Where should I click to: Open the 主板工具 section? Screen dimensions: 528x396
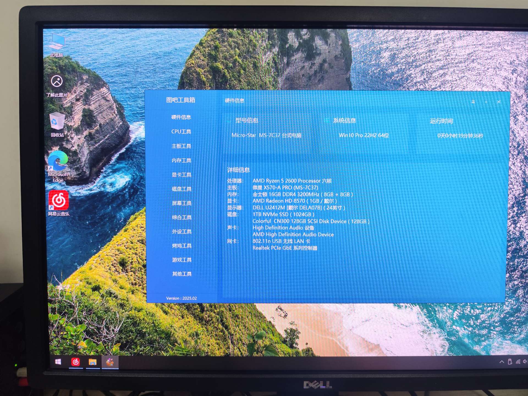(181, 146)
